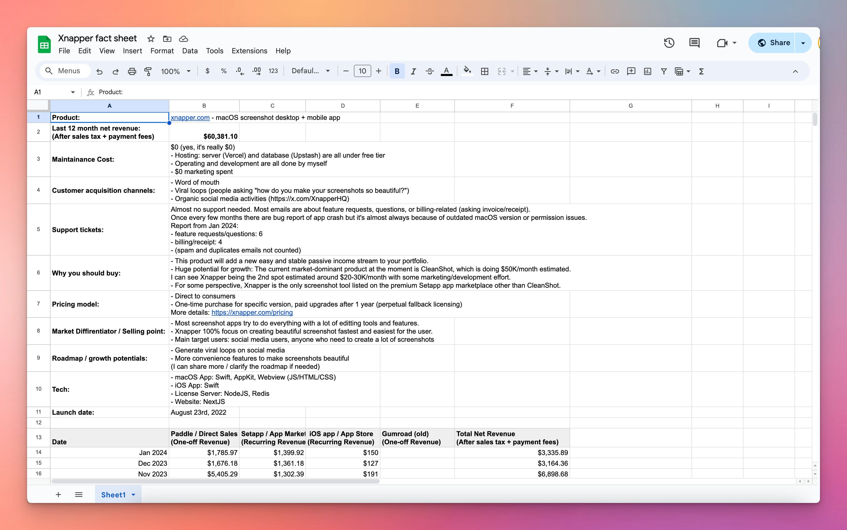The height and width of the screenshot is (530, 847).
Task: Click the redo arrow icon
Action: coord(115,71)
